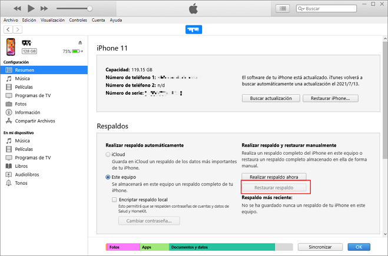388x256 pixels.
Task: Start playback with the play button
Action: pos(31,8)
